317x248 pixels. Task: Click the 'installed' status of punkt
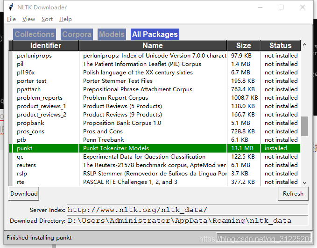click(x=276, y=148)
